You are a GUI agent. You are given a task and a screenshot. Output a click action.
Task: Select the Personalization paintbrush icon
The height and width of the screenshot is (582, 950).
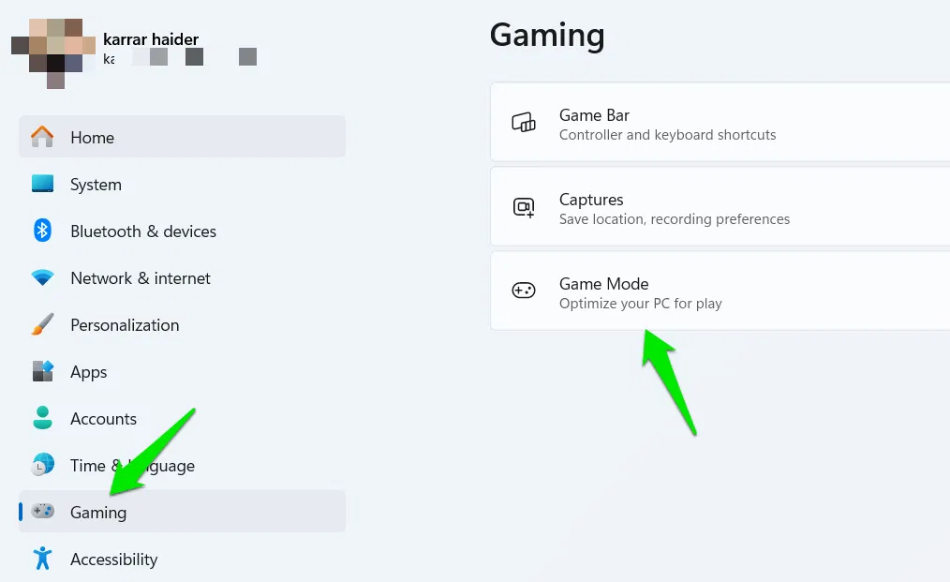[43, 324]
